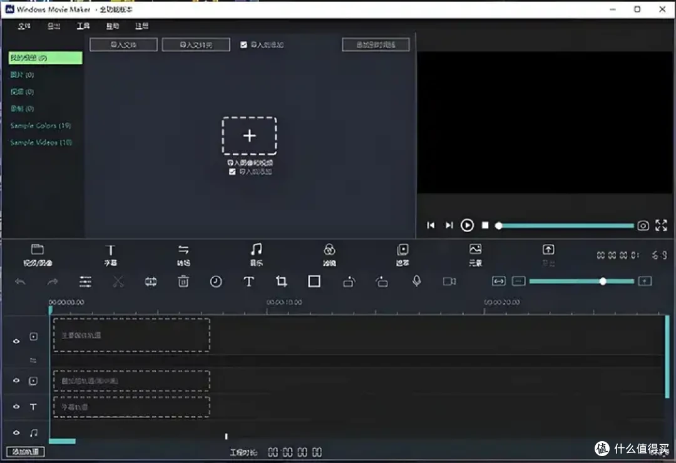Click the rotate clockwise tool

(x=349, y=282)
